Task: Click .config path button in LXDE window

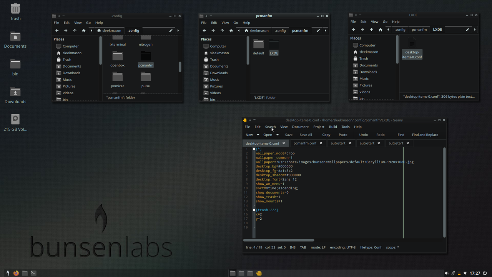Action: 400,29
